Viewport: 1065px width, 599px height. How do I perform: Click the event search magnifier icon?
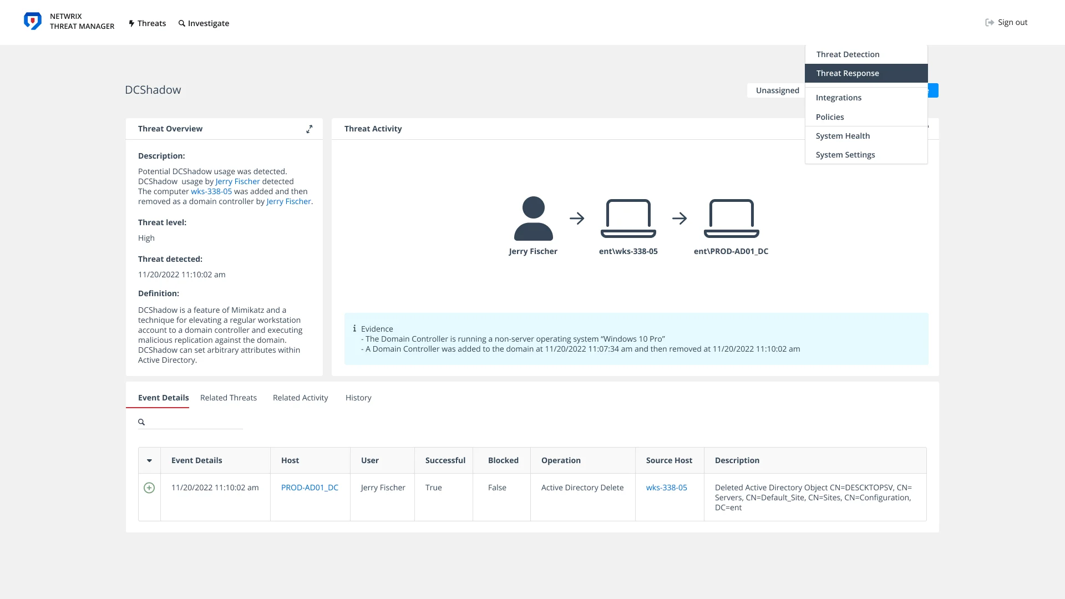pos(141,422)
